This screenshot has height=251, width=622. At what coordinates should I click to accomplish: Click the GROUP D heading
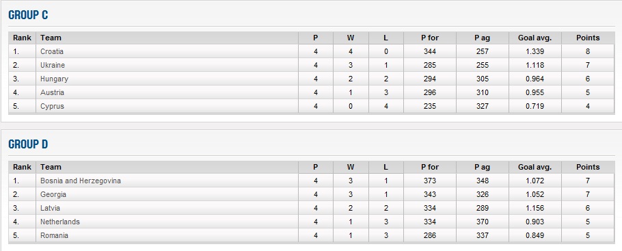tap(28, 144)
